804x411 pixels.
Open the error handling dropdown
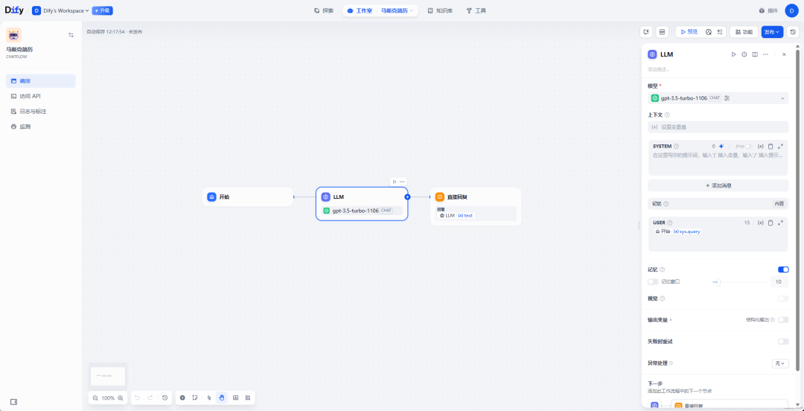779,363
